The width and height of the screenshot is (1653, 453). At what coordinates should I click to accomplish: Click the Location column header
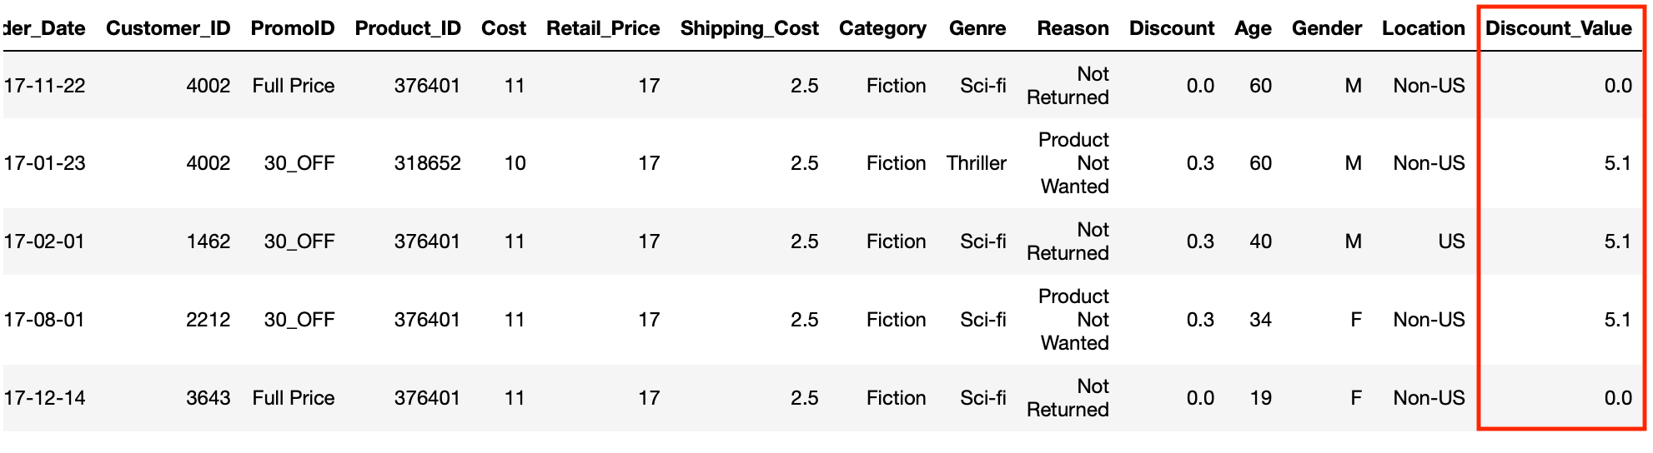(1423, 28)
